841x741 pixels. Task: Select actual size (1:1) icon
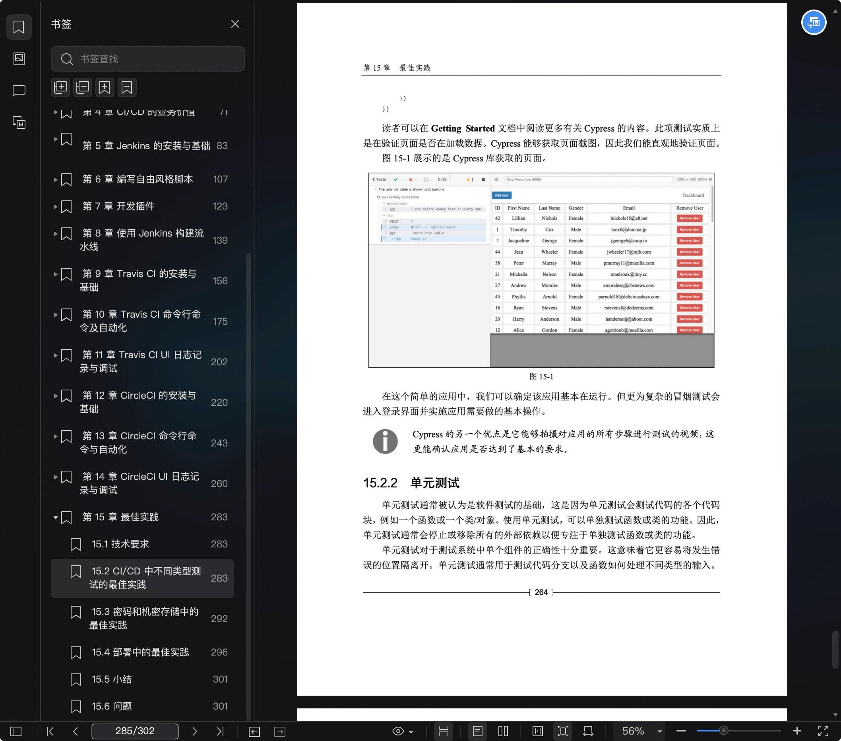pyautogui.click(x=537, y=731)
